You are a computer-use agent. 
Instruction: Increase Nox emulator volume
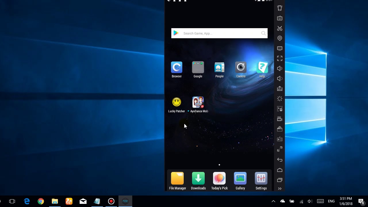click(280, 68)
